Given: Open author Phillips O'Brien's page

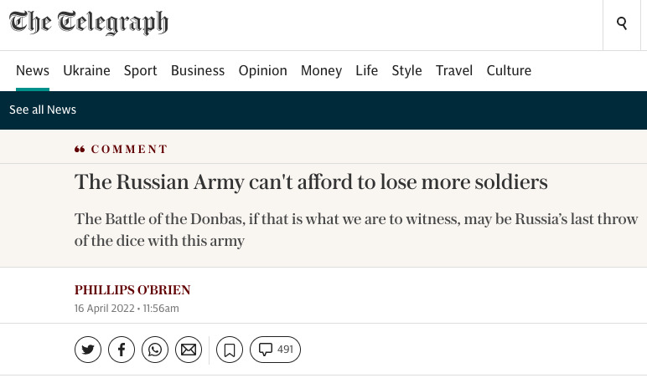Looking at the screenshot, I should point(132,290).
